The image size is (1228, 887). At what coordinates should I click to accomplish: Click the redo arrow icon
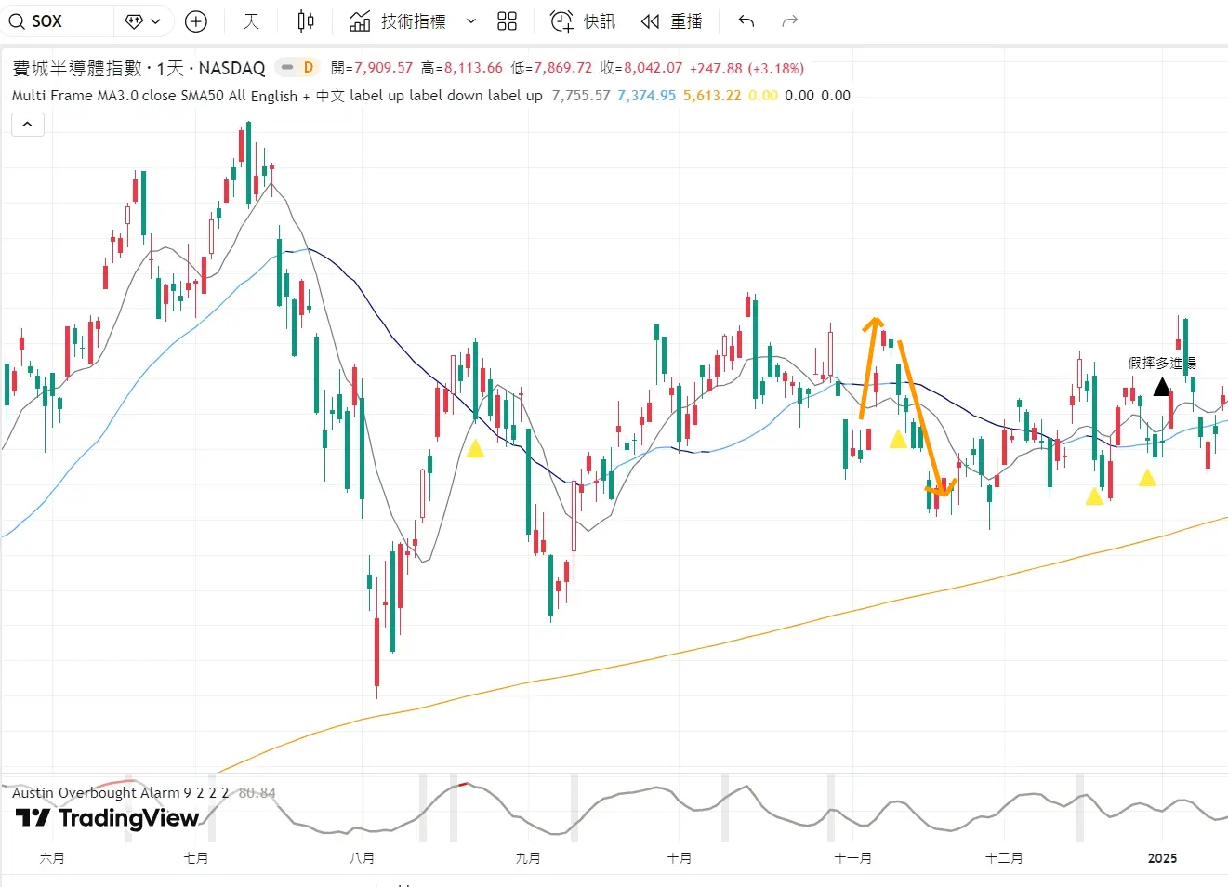[x=790, y=21]
